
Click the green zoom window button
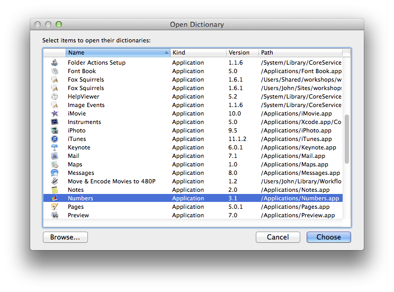[x=59, y=24]
